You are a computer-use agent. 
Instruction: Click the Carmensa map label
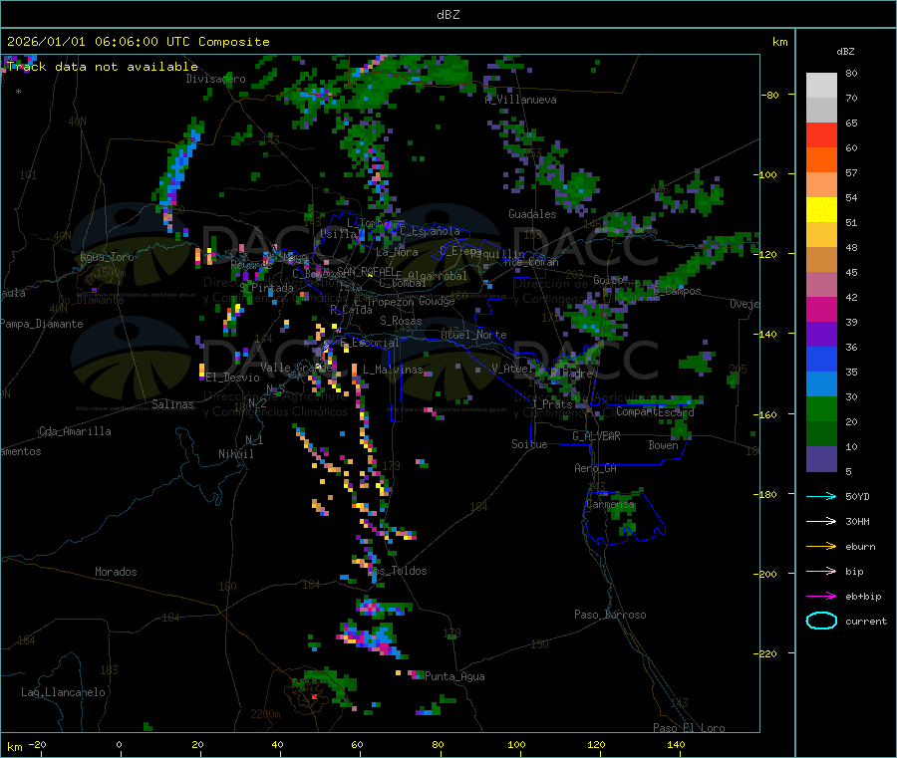(x=610, y=505)
